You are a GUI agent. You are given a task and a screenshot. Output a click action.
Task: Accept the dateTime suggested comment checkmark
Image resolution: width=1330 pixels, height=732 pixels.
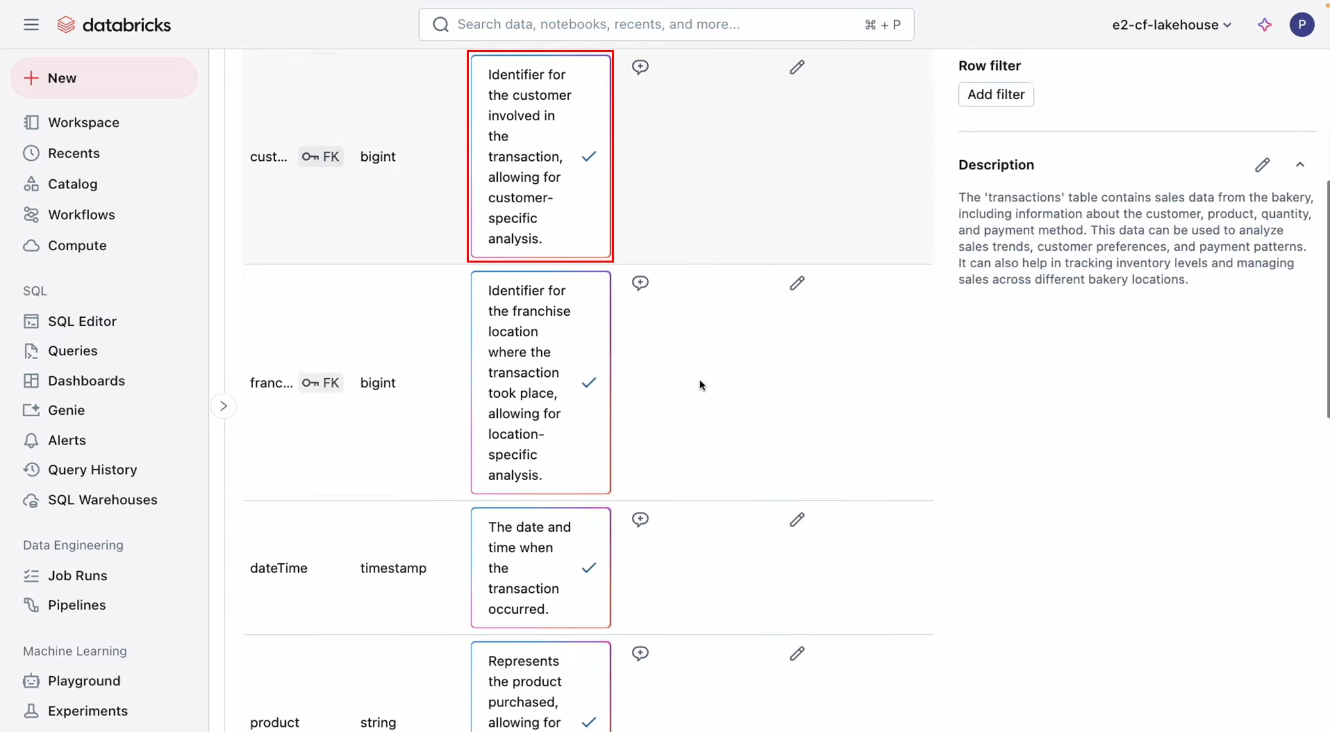click(x=589, y=568)
